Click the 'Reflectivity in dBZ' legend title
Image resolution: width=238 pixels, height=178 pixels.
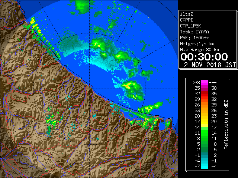[226, 125]
